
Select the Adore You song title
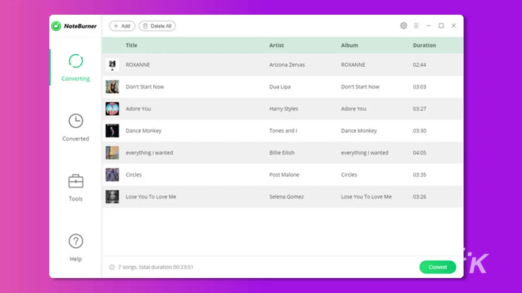138,109
